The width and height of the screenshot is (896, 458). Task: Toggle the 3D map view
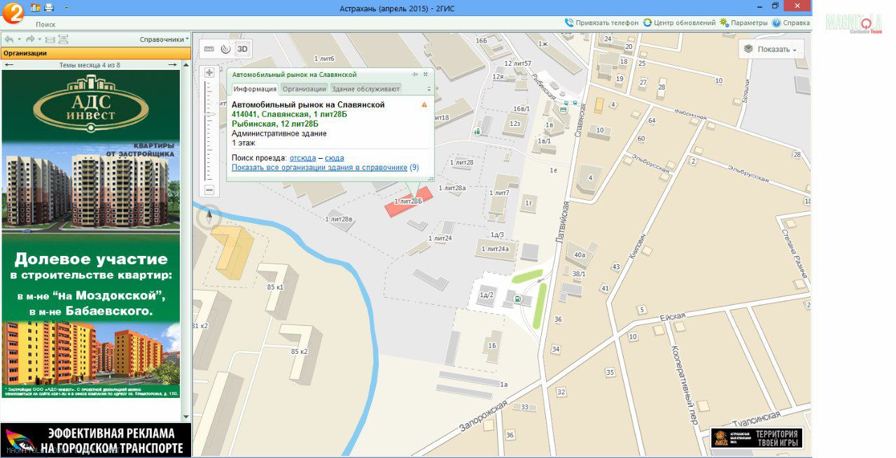(x=242, y=49)
